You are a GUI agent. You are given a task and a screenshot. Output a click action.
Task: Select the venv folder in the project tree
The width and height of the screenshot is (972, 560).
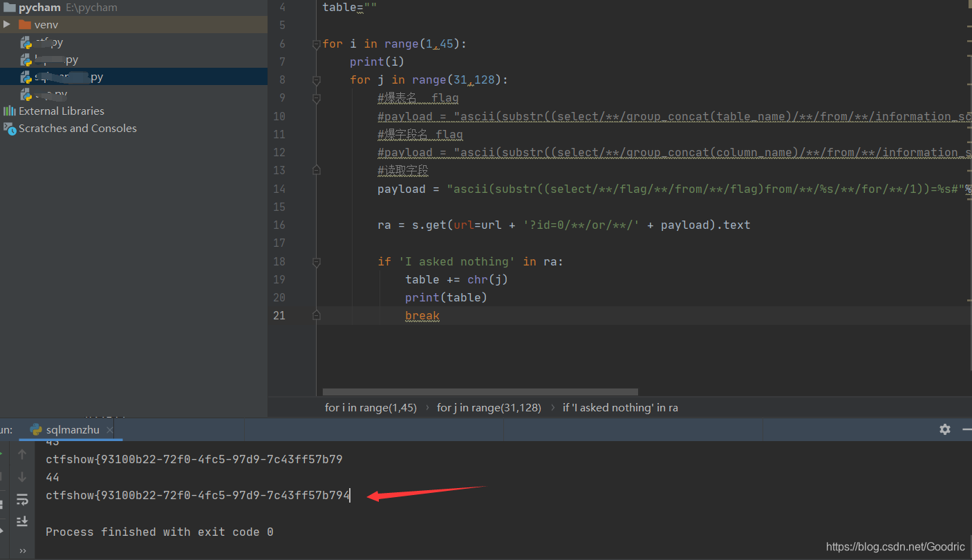coord(133,25)
